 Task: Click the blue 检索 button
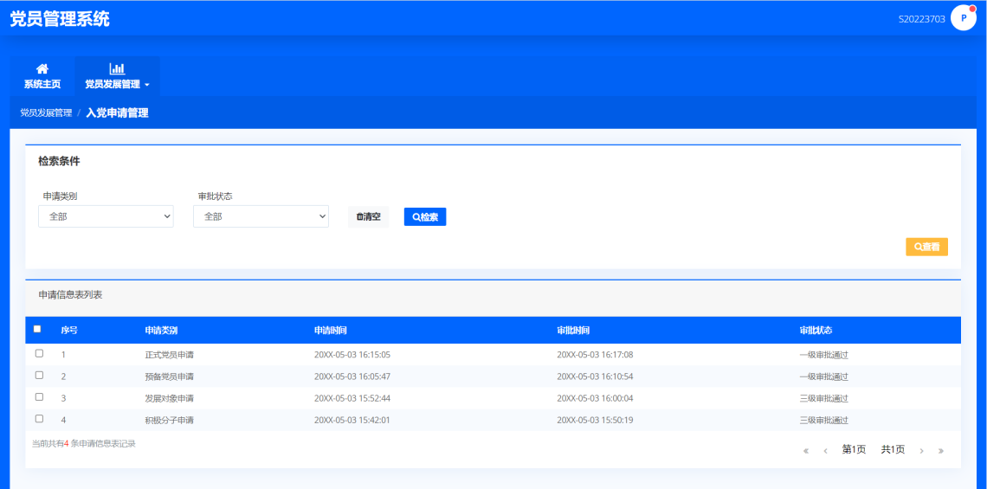[425, 216]
